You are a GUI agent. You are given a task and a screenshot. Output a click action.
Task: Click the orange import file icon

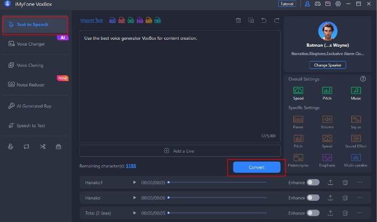pyautogui.click(x=149, y=20)
